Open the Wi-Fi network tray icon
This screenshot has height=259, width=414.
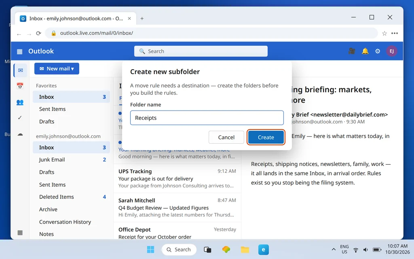pyautogui.click(x=356, y=250)
